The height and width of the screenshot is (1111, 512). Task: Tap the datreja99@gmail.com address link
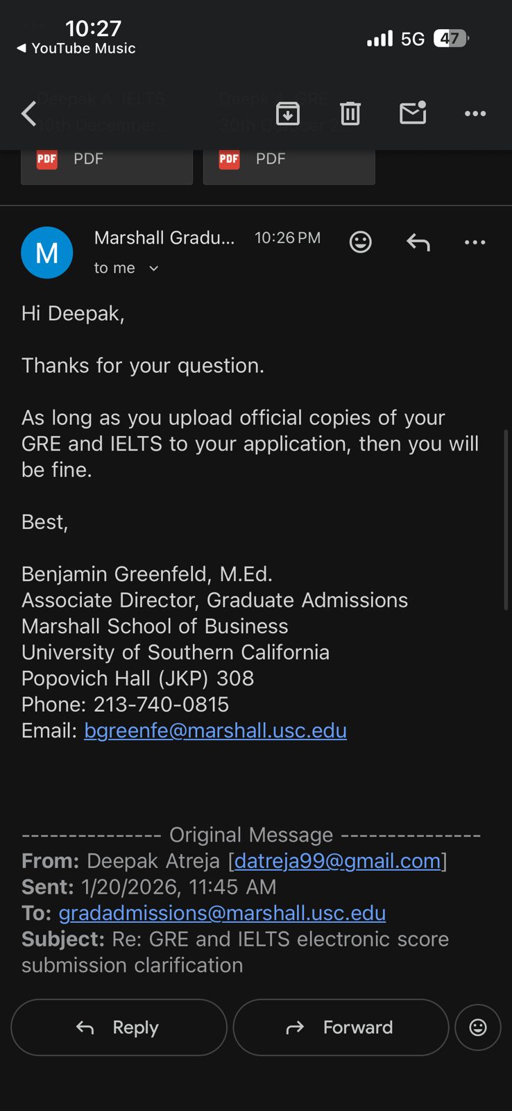tap(337, 861)
